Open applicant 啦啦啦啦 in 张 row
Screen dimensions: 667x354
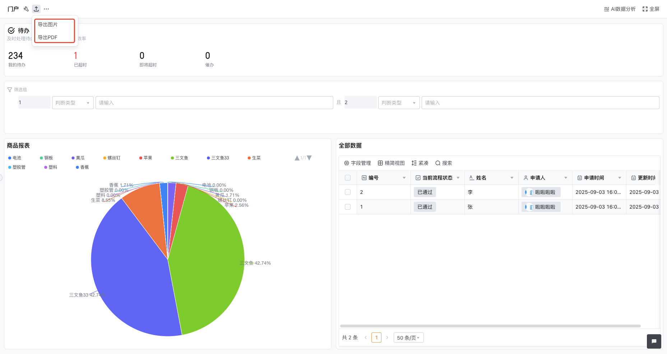pyautogui.click(x=541, y=207)
